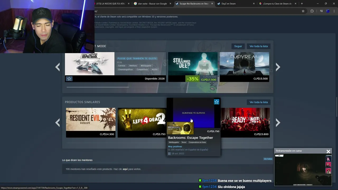Click the Windows platform icon in popup
338x190 pixels.
click(x=169, y=154)
